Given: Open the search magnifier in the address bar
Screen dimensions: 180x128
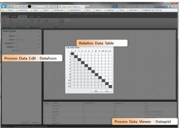Looking at the screenshot, I should pos(47,7).
